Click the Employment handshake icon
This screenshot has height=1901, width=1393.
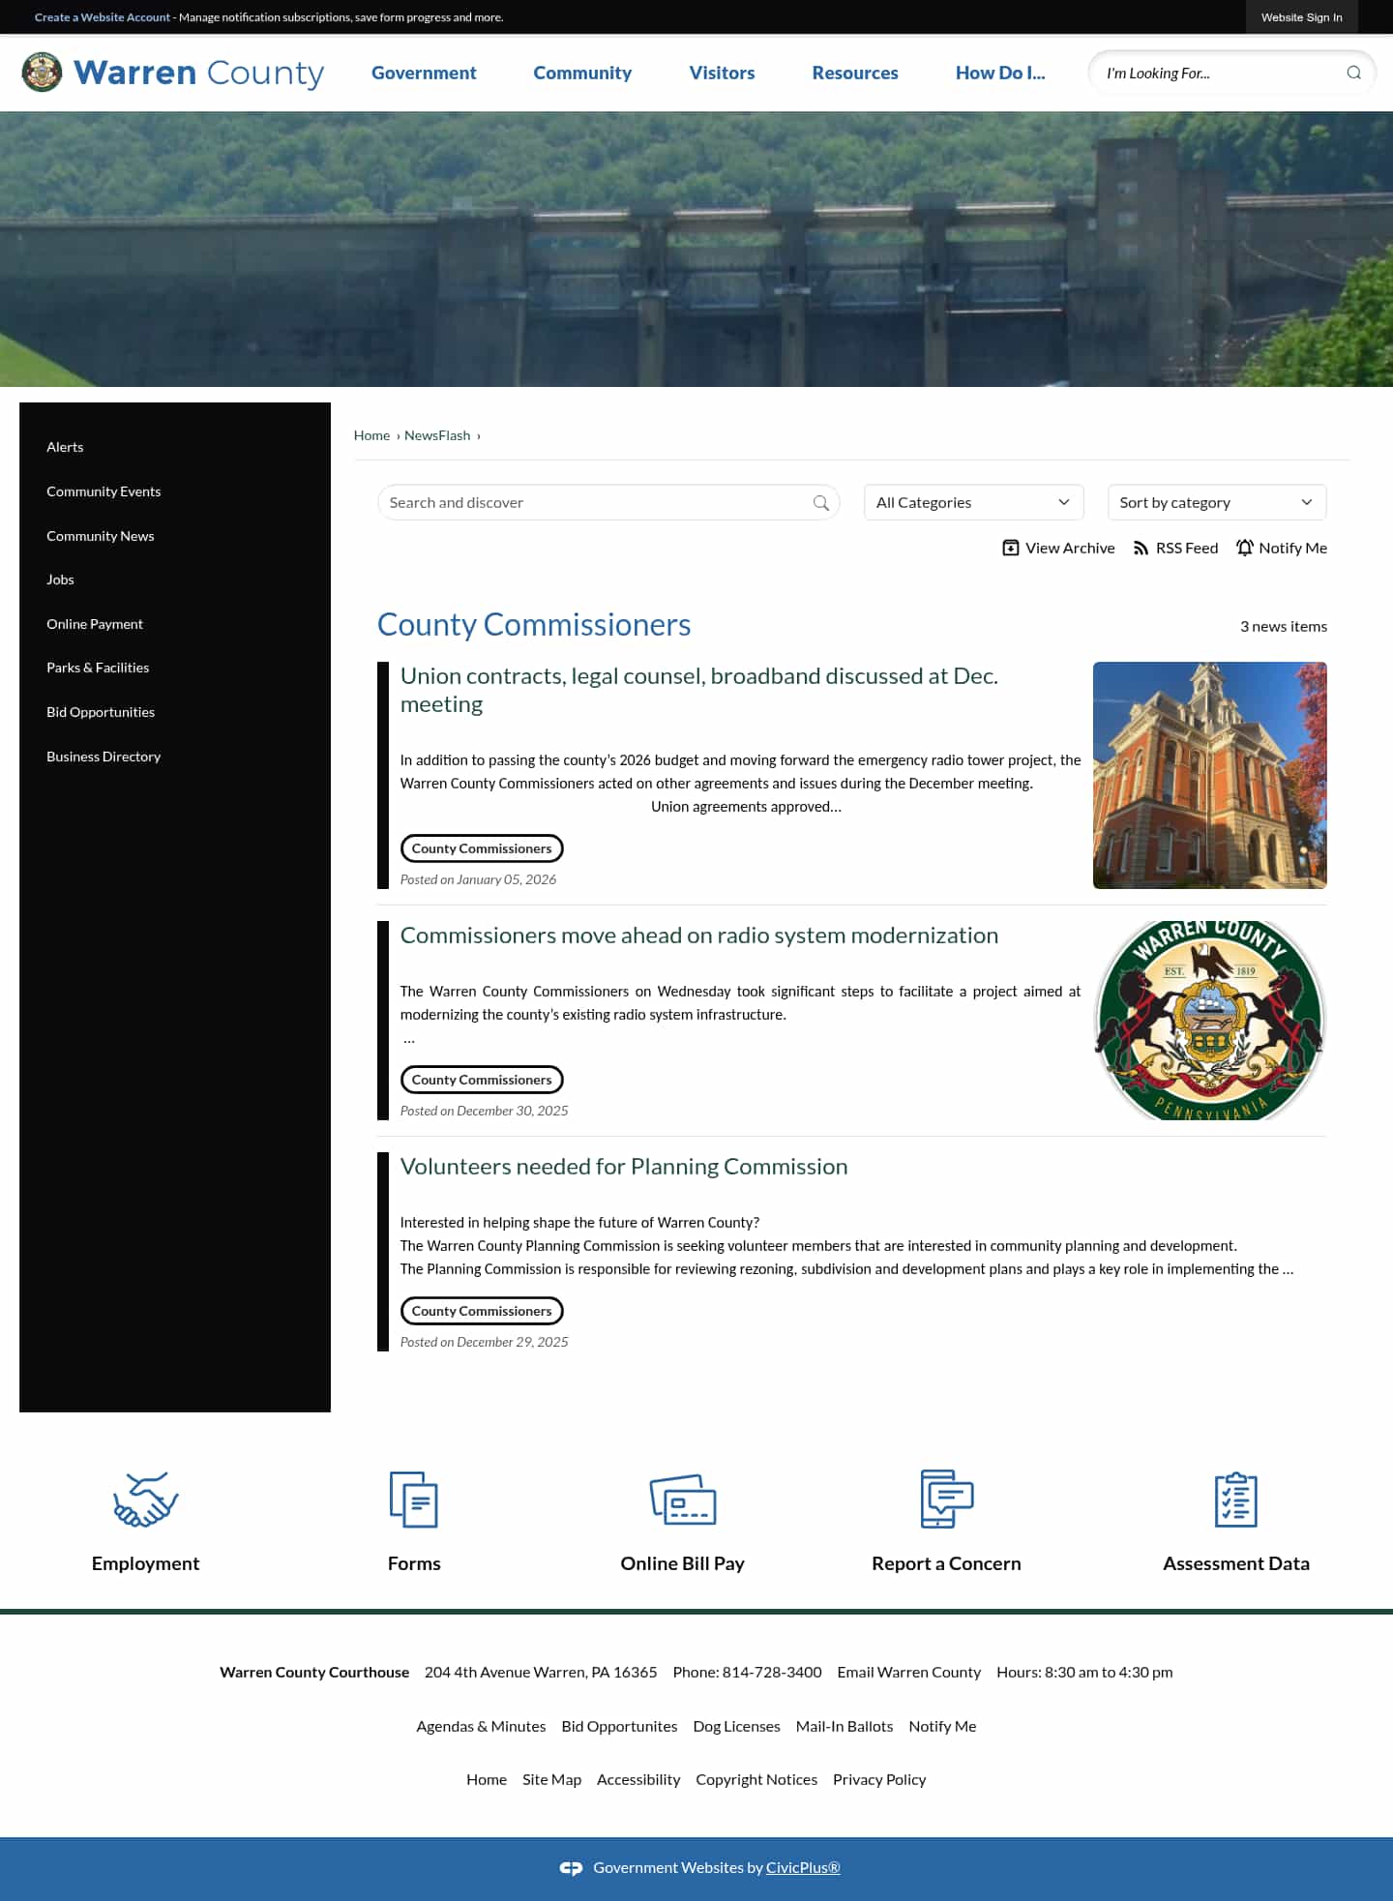click(145, 1500)
